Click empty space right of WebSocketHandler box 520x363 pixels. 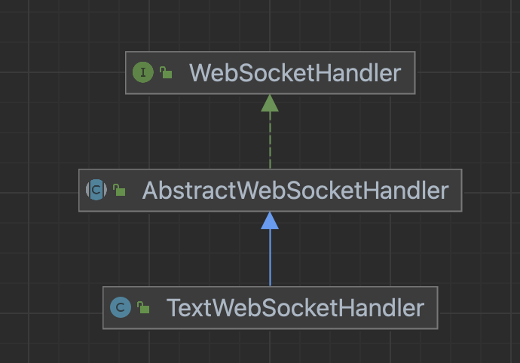point(464,73)
